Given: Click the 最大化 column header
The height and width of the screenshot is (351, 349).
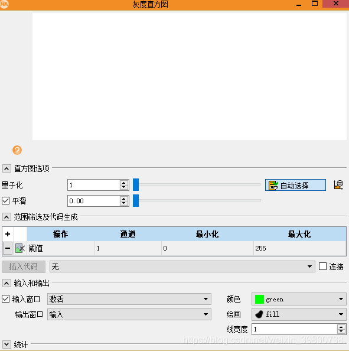Looking at the screenshot, I should click(299, 234).
